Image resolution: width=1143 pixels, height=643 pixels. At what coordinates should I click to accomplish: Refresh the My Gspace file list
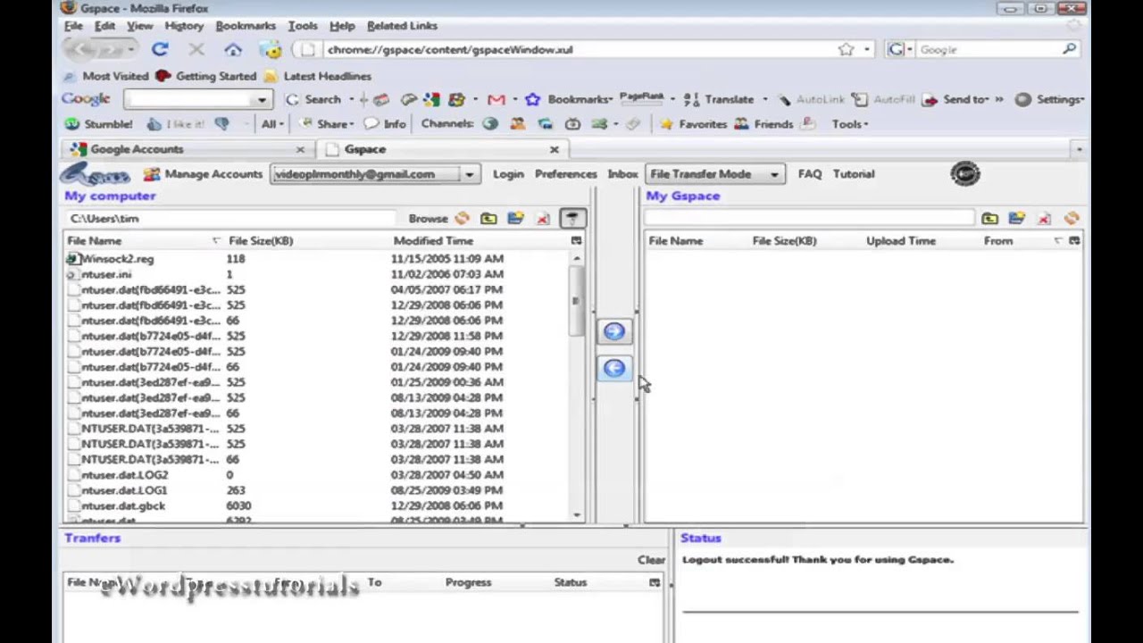[x=1072, y=218]
